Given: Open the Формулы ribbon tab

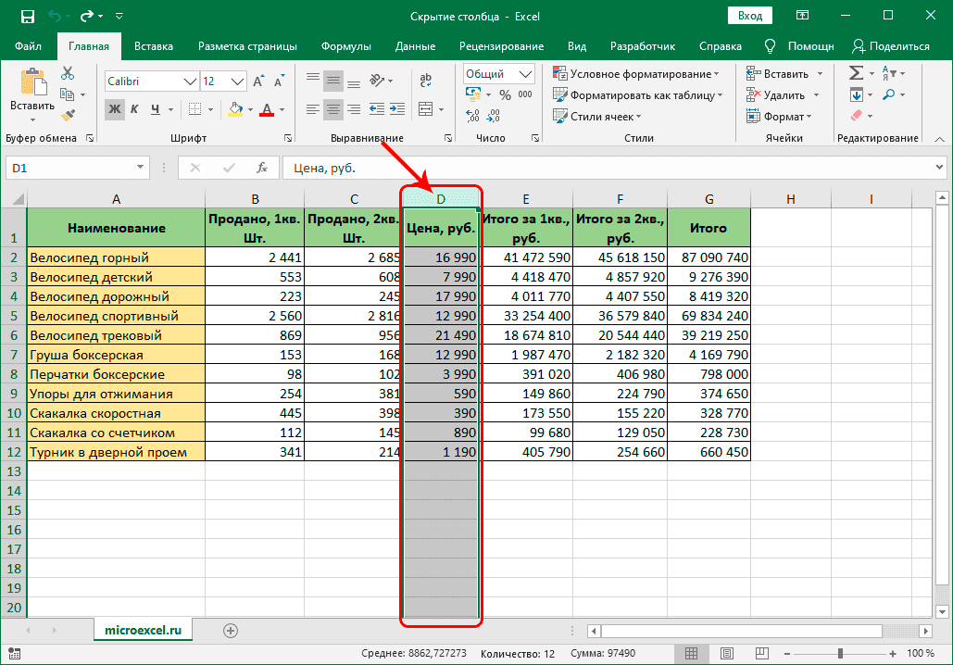Looking at the screenshot, I should (x=345, y=46).
